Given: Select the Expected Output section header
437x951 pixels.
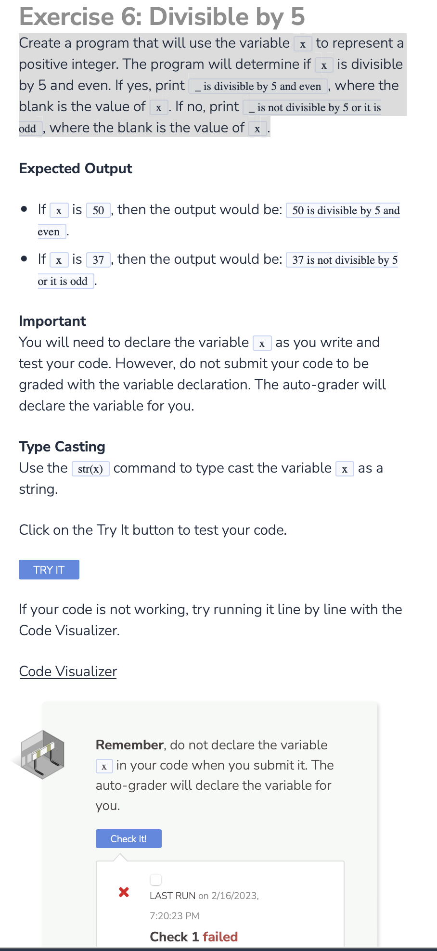Looking at the screenshot, I should 75,168.
